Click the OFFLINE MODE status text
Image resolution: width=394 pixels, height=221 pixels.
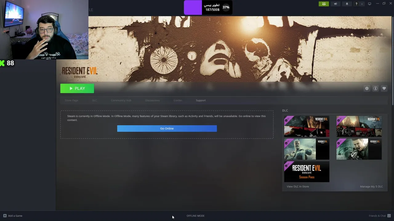coord(195,216)
